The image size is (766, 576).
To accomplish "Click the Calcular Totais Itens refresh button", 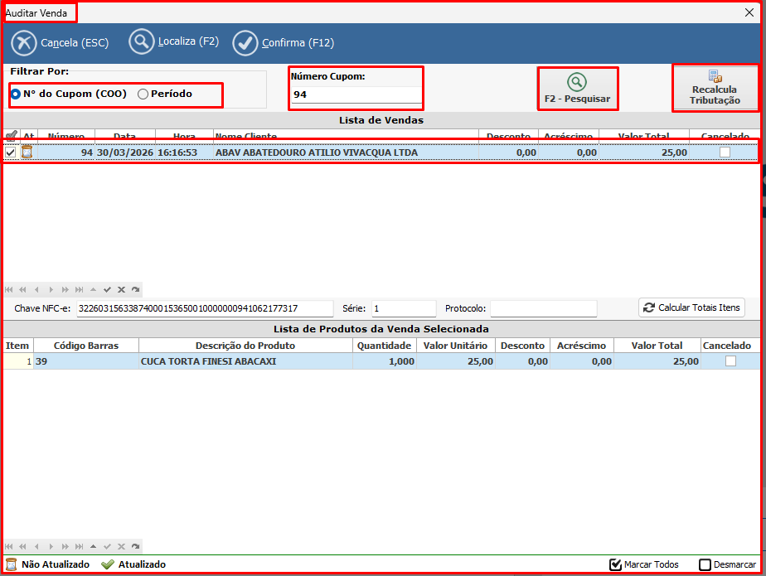I will point(691,307).
